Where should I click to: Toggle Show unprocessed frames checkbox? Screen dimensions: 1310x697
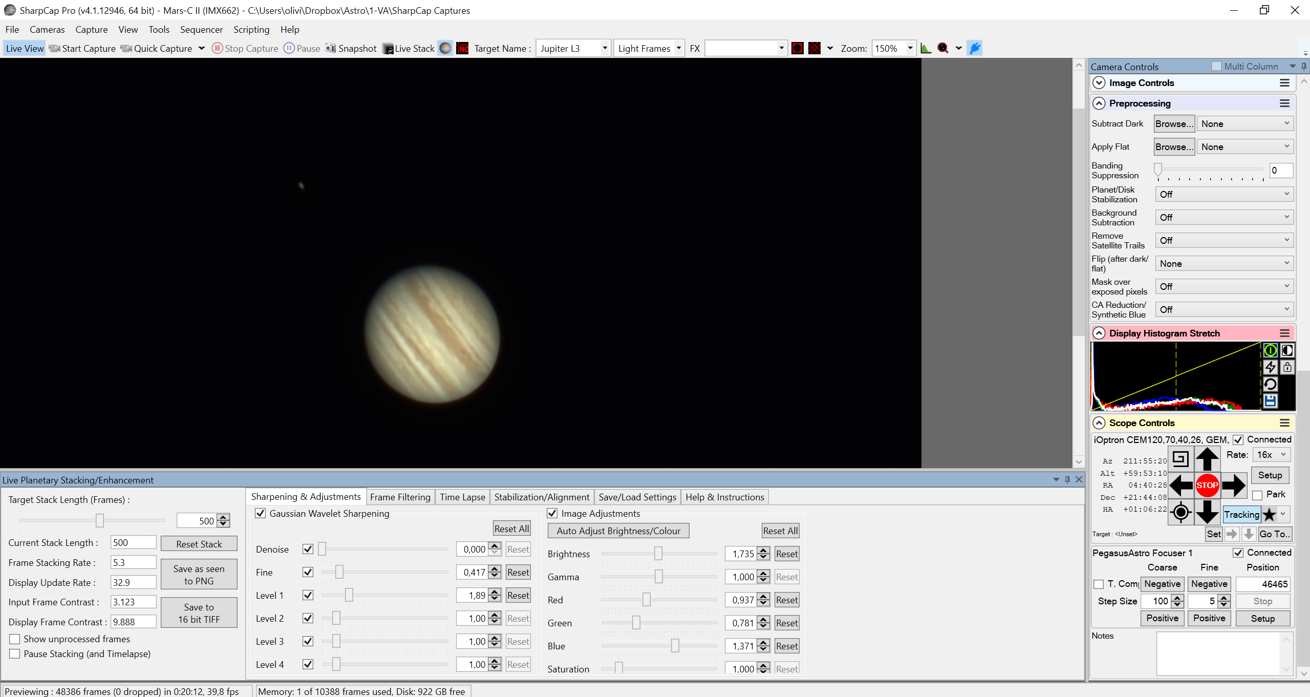click(15, 639)
